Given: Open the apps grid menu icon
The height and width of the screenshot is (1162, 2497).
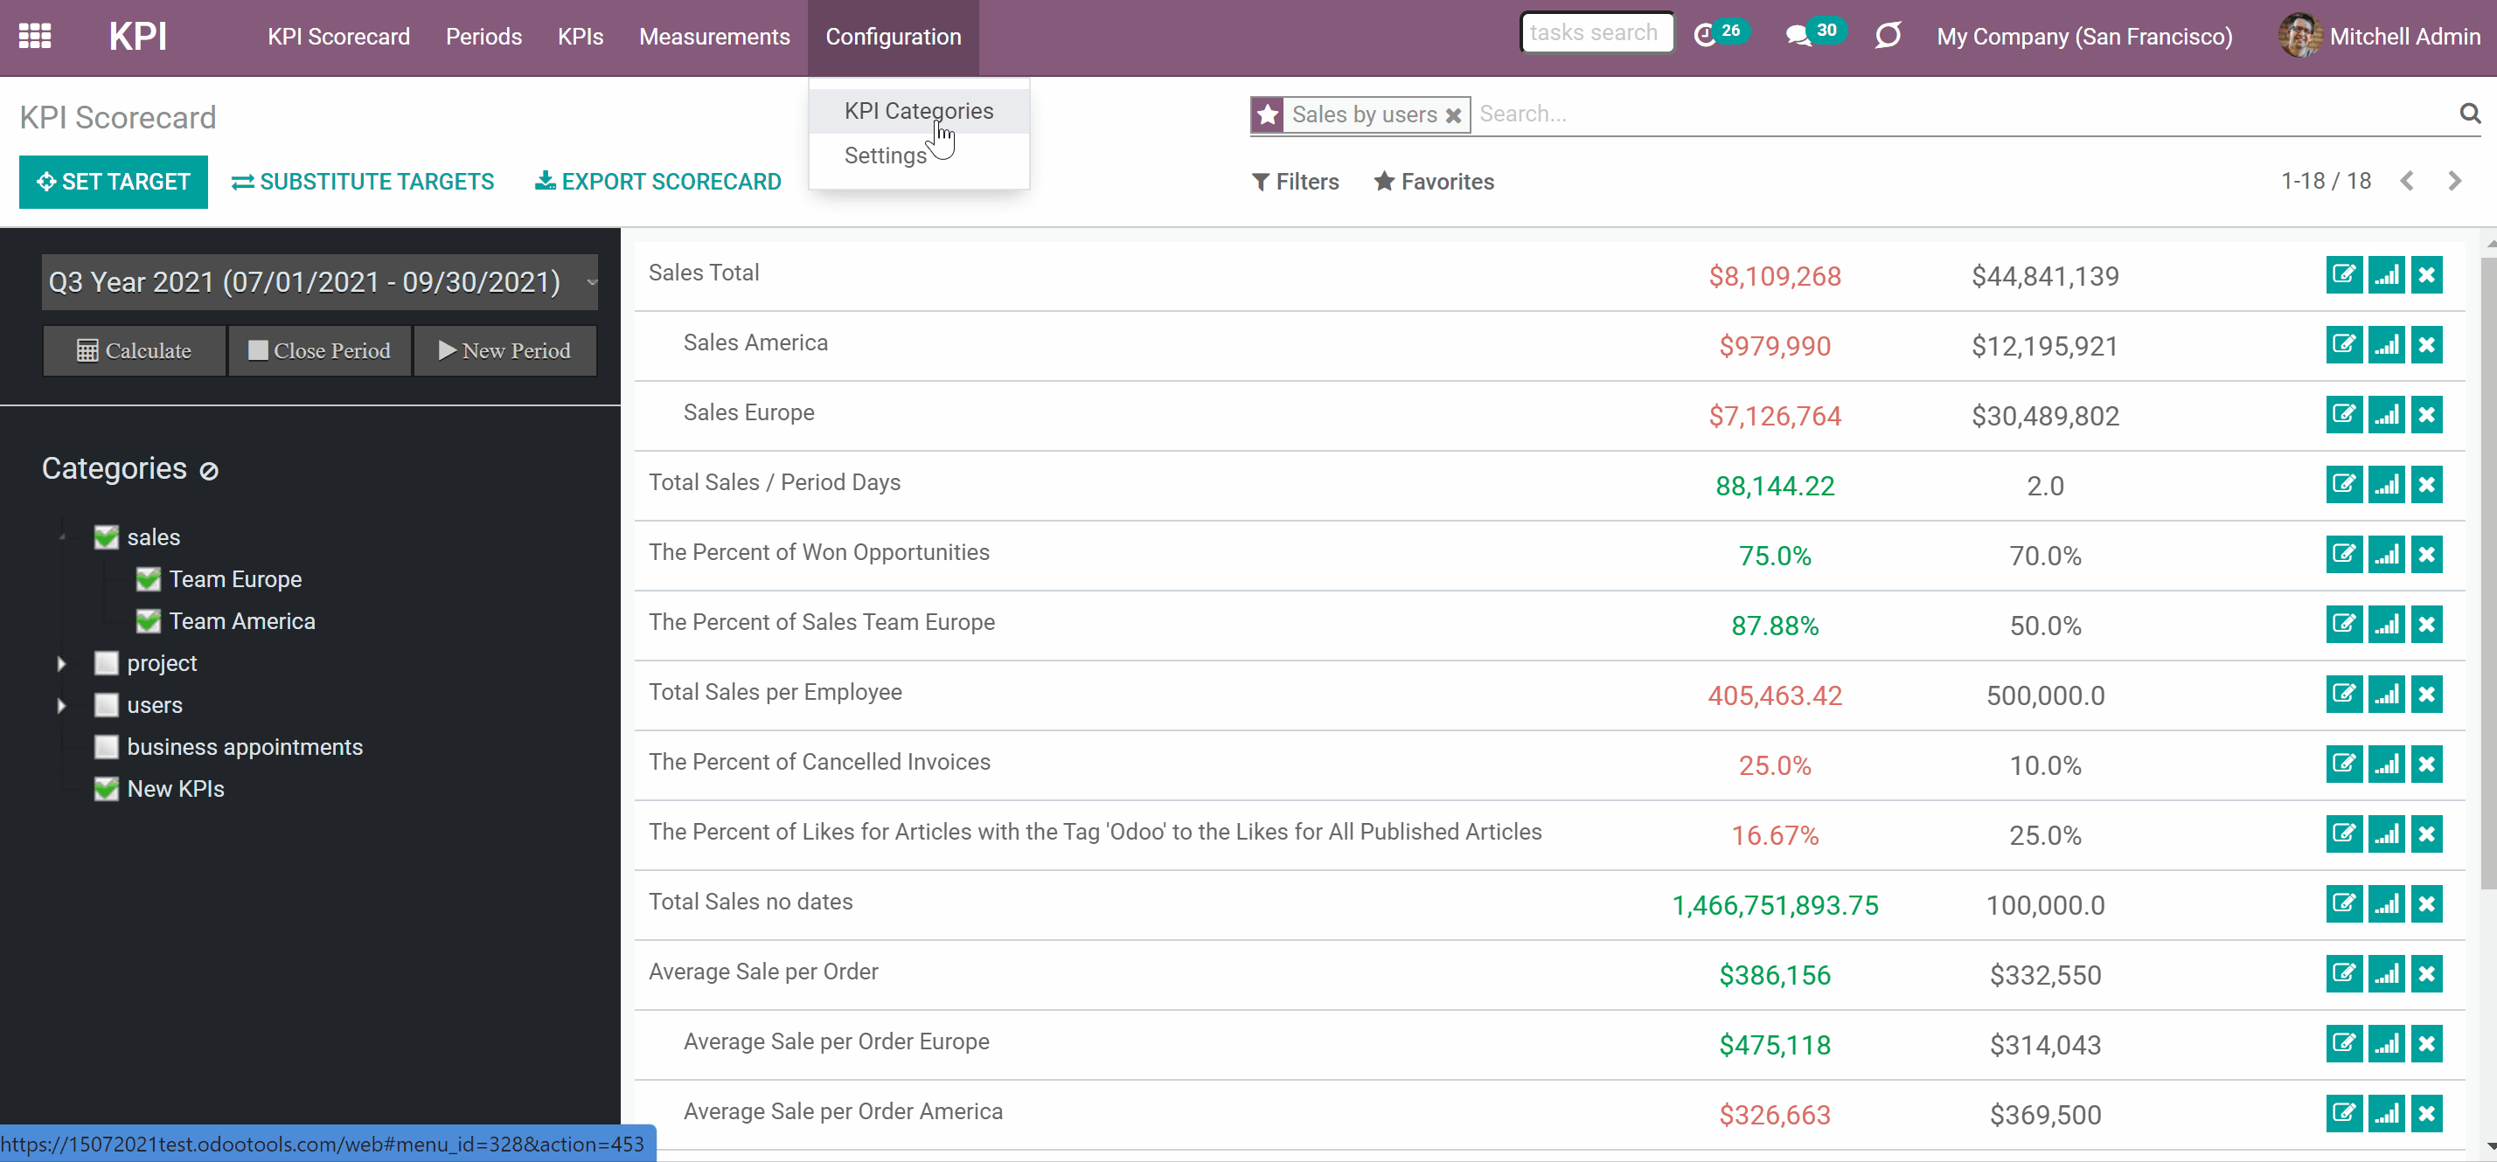Looking at the screenshot, I should [x=35, y=36].
